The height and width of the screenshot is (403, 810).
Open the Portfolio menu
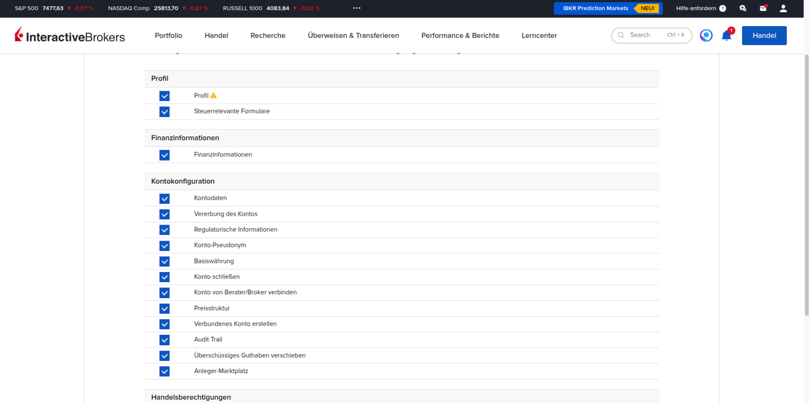pyautogui.click(x=169, y=36)
